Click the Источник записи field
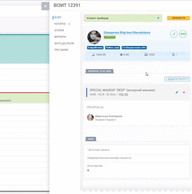 click(137, 150)
